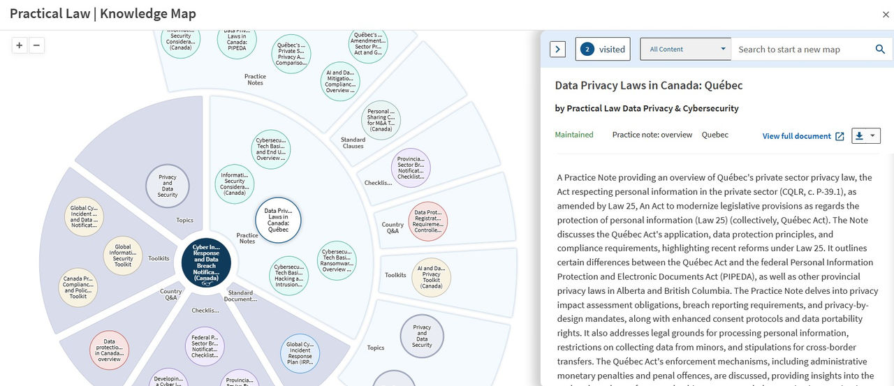Select the AI and Data Privacy Toolkit node
Screen dimensions: 894x386
[x=431, y=277]
